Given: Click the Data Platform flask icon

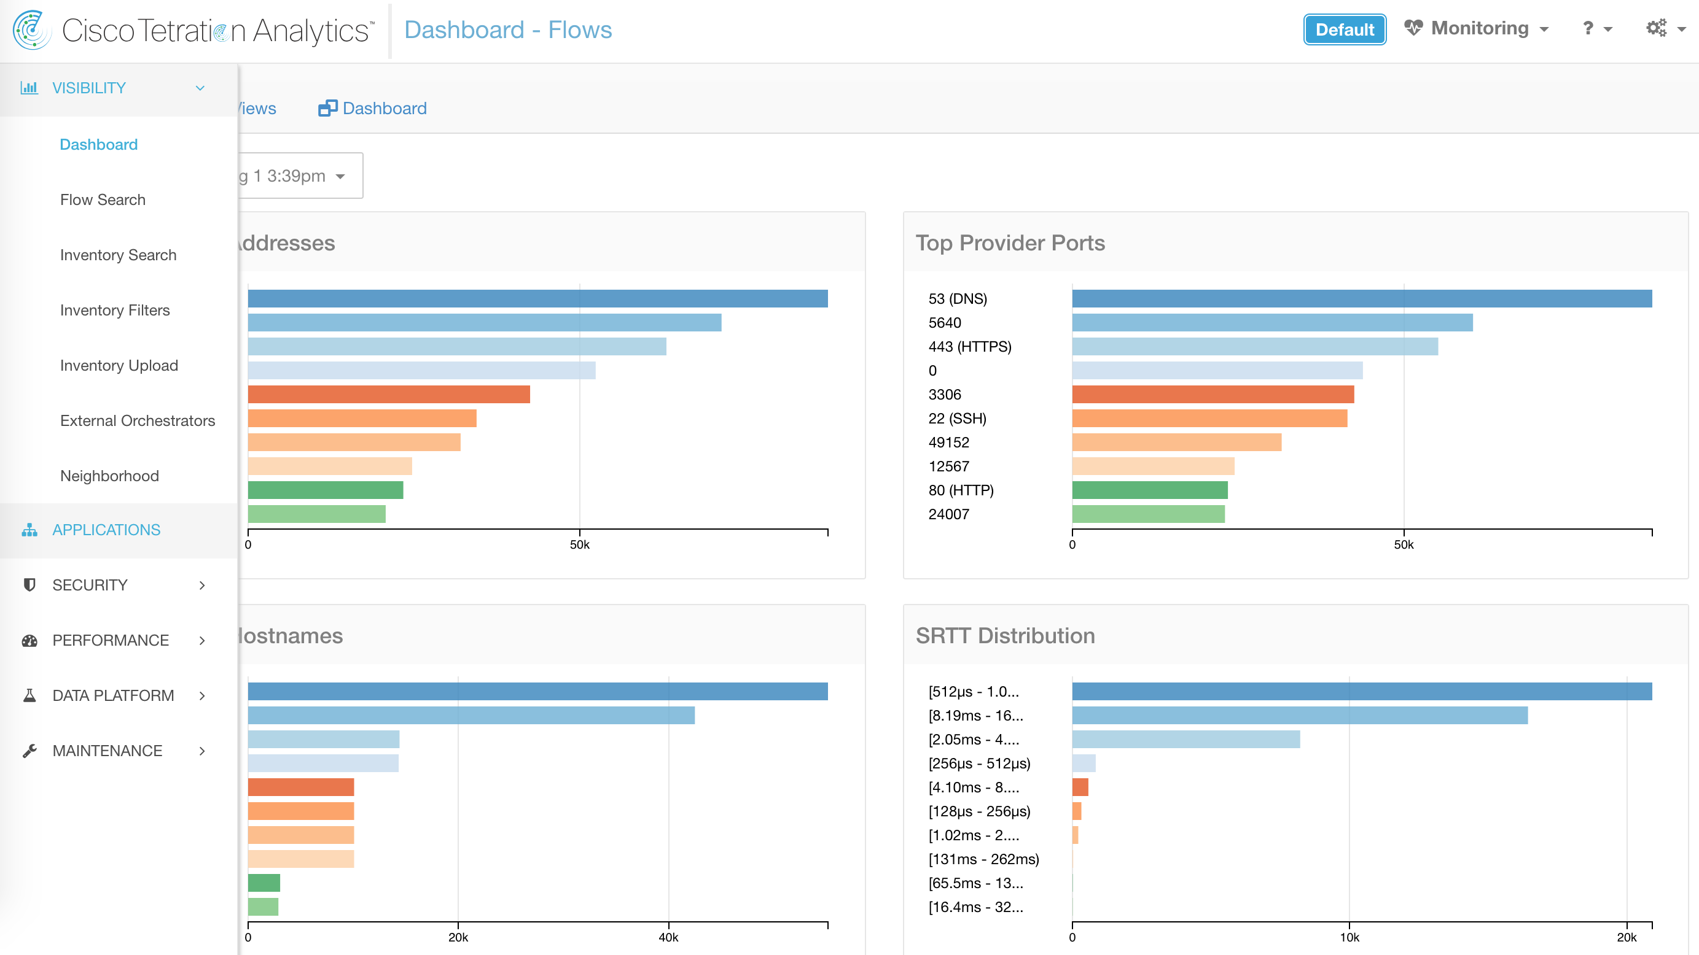Looking at the screenshot, I should point(29,695).
